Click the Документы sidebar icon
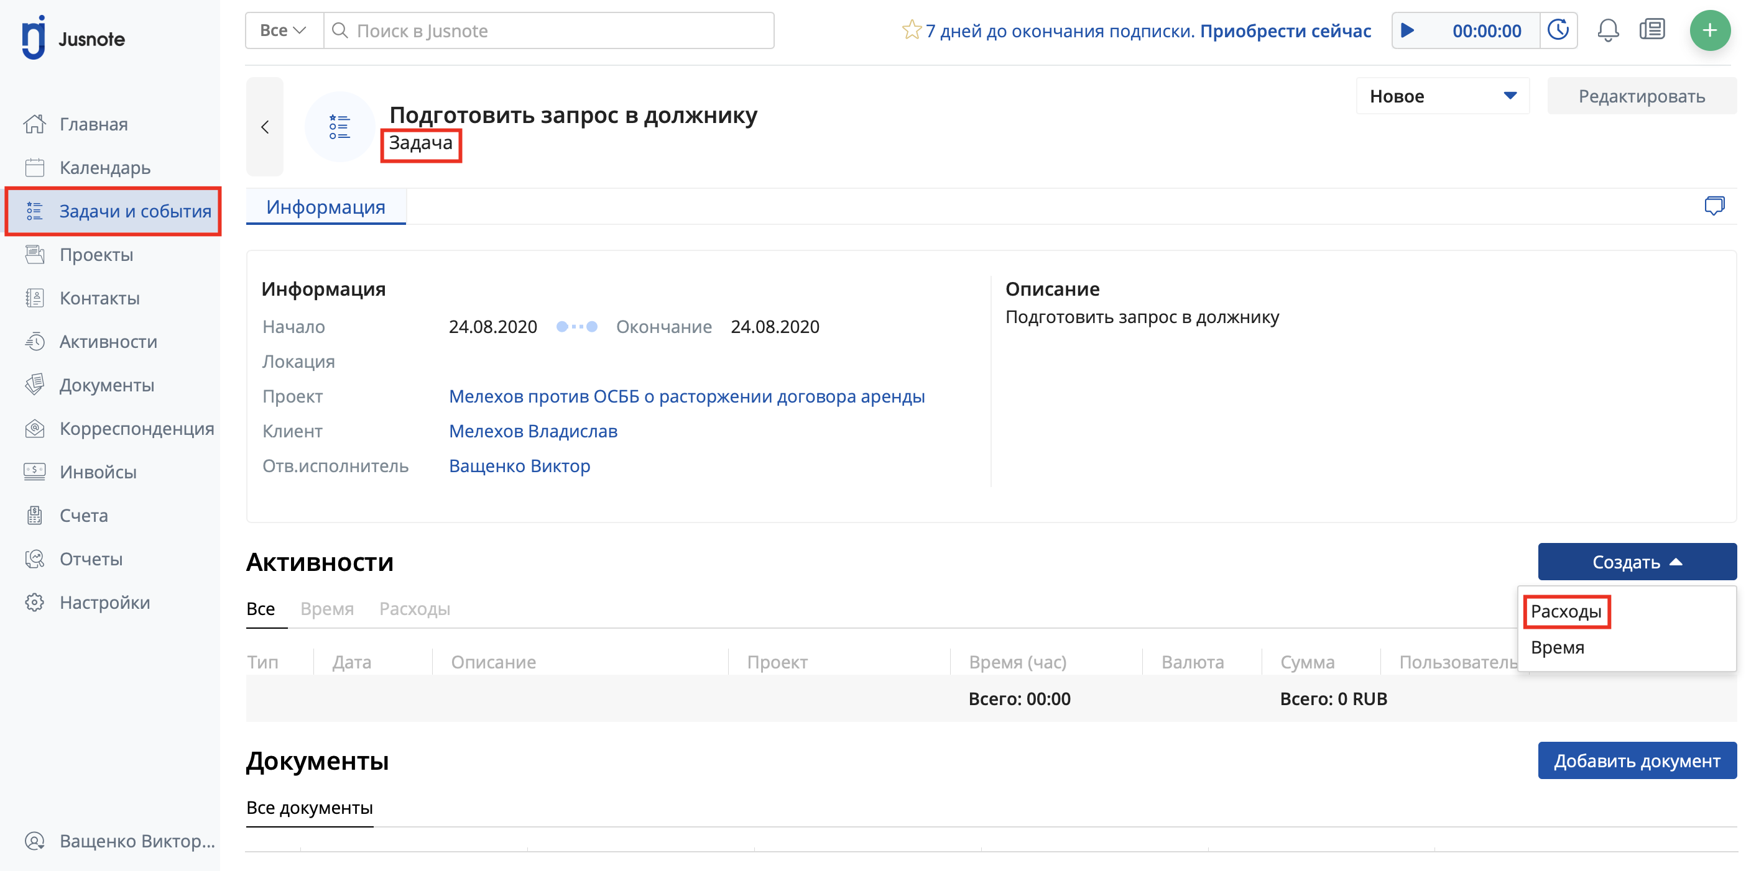This screenshot has height=871, width=1746. (x=35, y=385)
